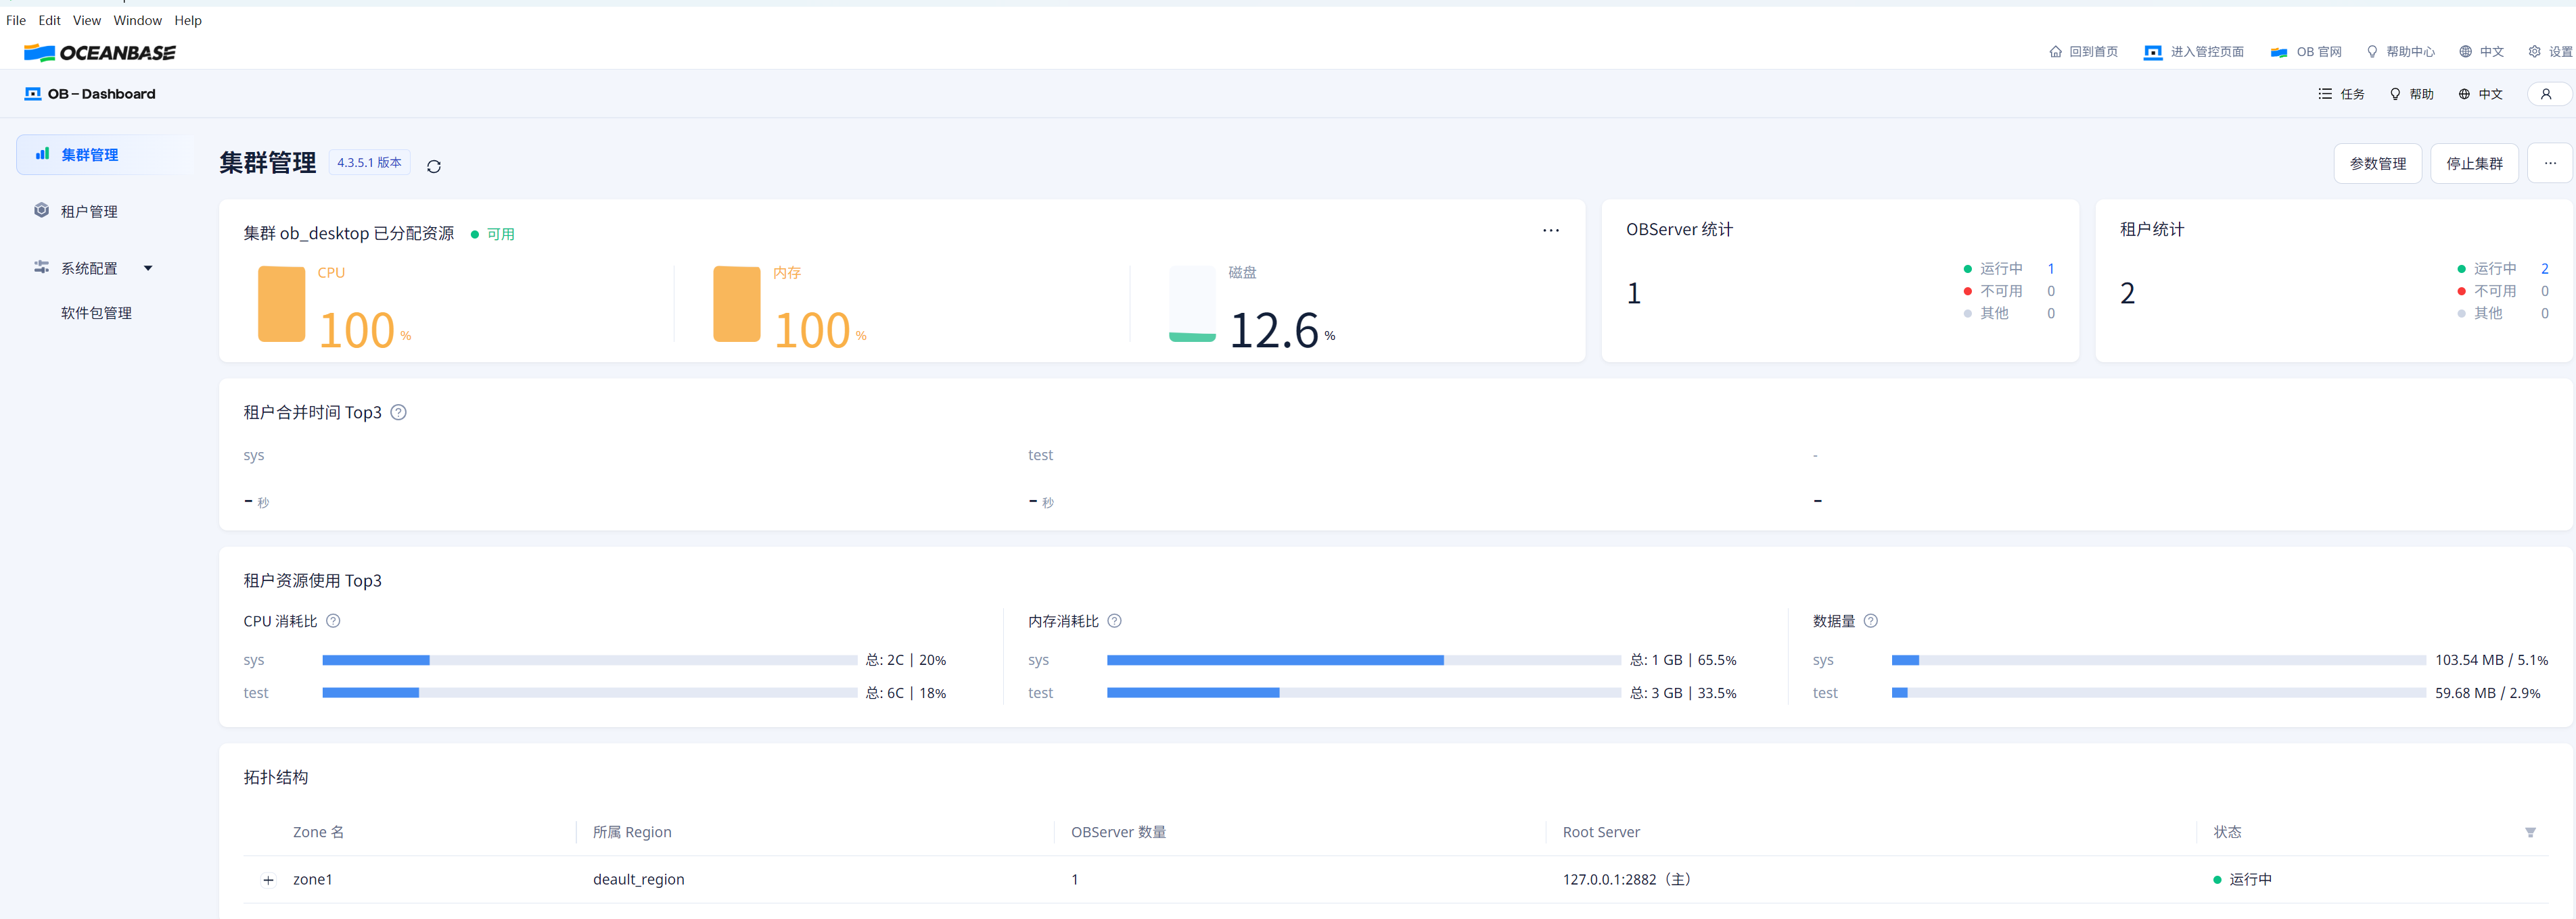Open the Edit menu

pyautogui.click(x=50, y=20)
